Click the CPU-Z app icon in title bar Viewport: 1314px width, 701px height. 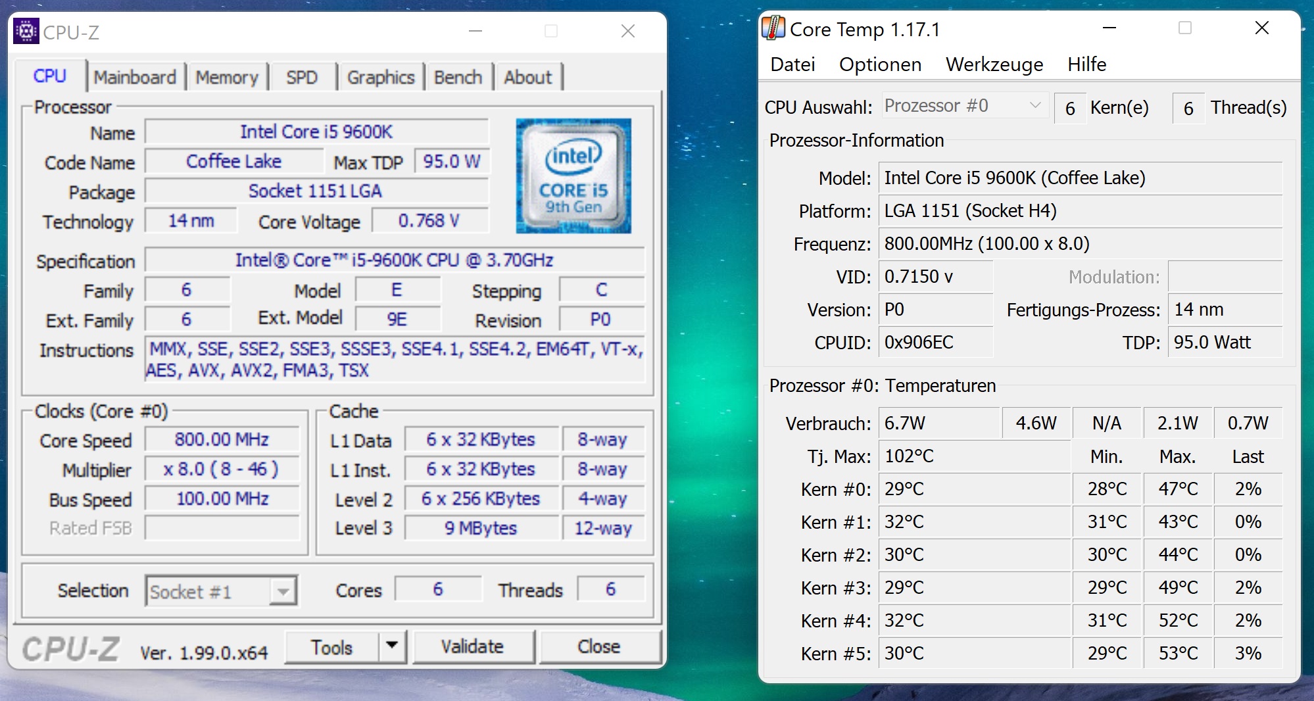(x=26, y=31)
